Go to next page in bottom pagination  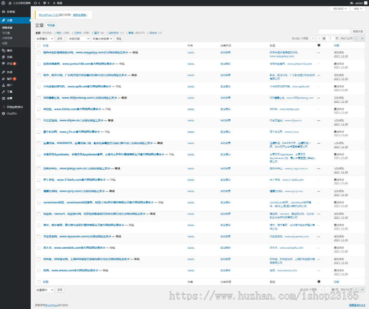(x=356, y=290)
